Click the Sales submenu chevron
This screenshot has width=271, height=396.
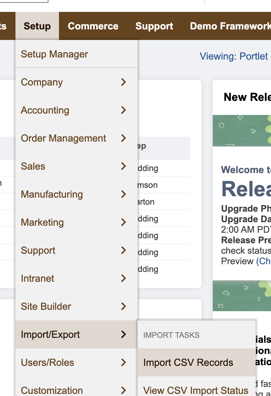[123, 166]
